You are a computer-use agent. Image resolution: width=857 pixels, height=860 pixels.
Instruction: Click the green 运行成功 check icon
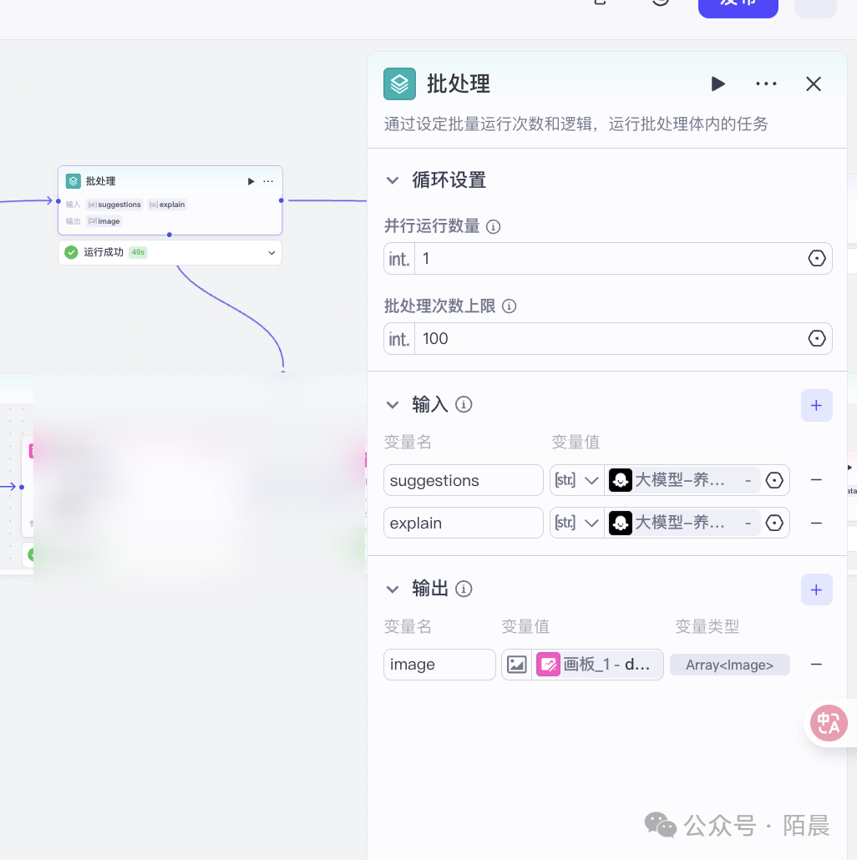tap(71, 252)
